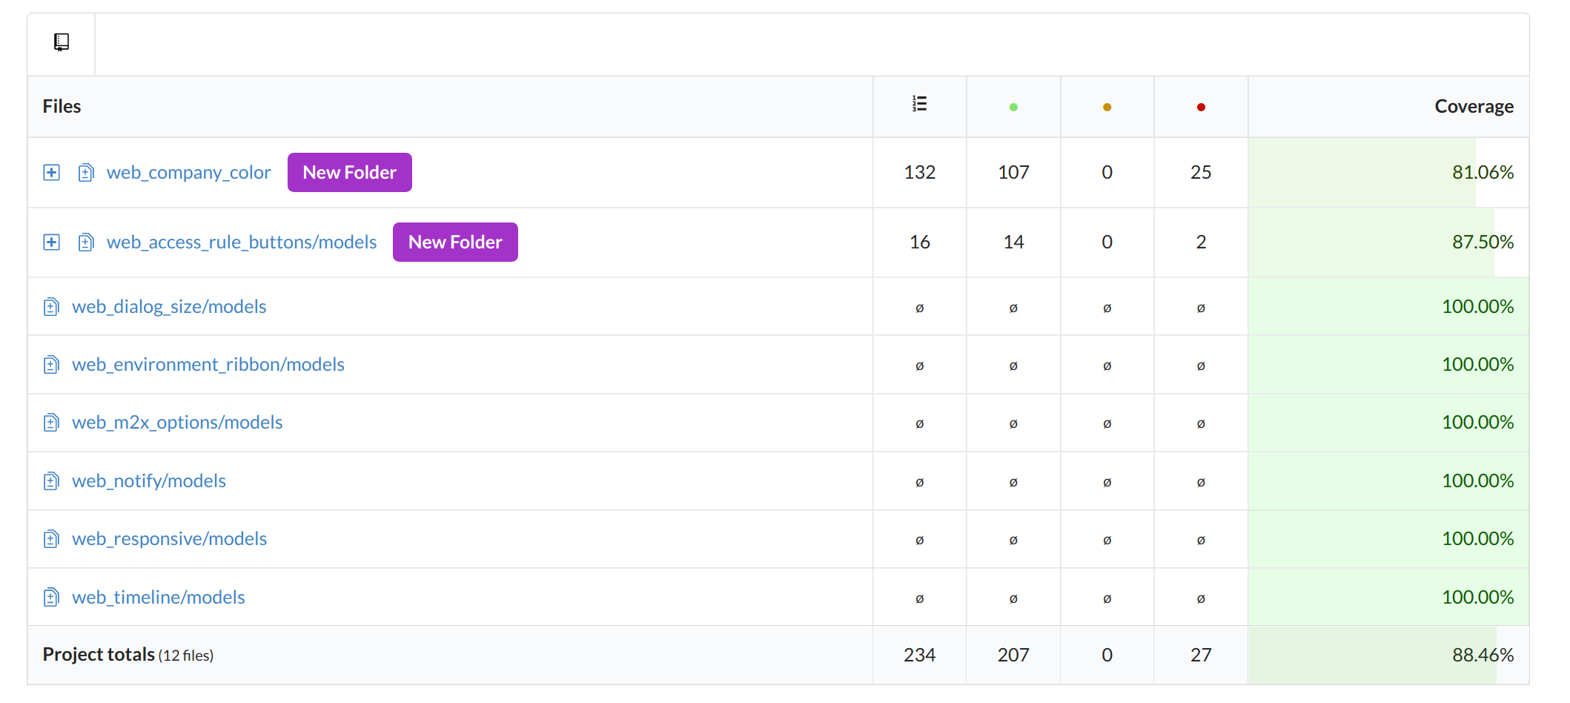Open the repository book icon tab
The width and height of the screenshot is (1570, 703).
click(x=62, y=42)
